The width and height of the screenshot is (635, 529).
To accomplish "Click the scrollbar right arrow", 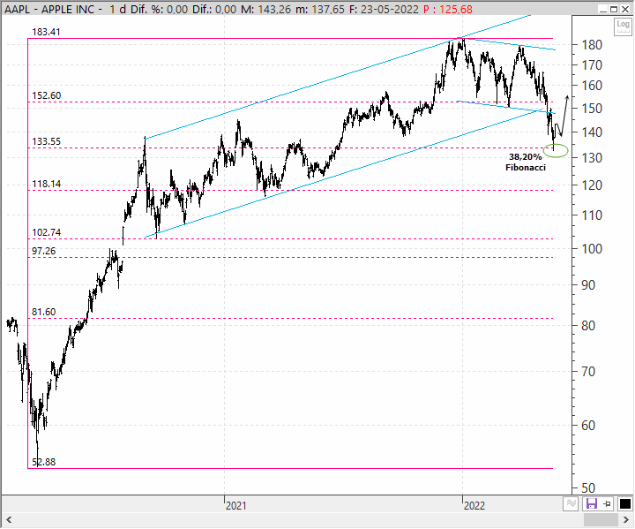I will tap(625, 520).
